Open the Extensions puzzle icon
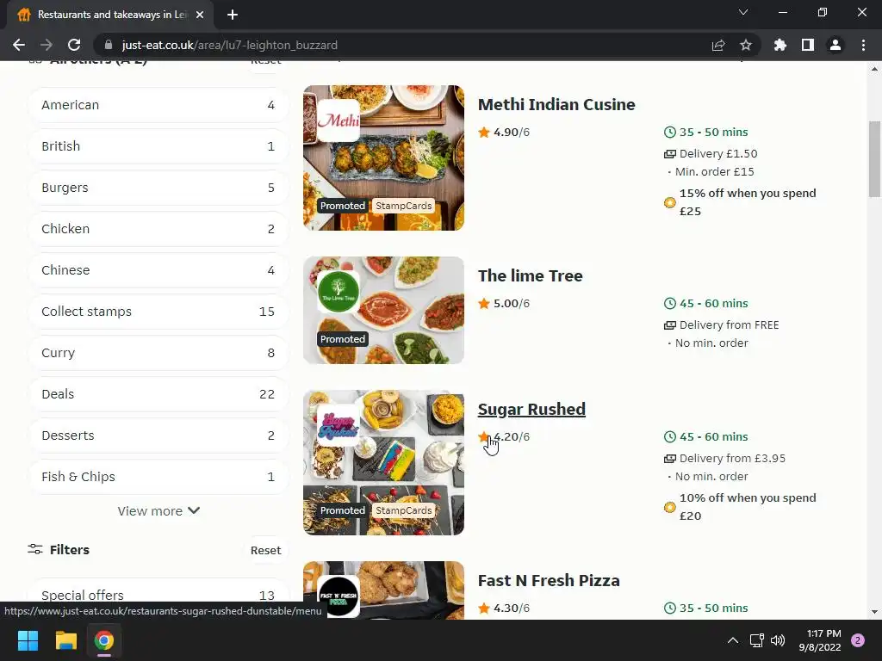Image resolution: width=882 pixels, height=661 pixels. (780, 45)
